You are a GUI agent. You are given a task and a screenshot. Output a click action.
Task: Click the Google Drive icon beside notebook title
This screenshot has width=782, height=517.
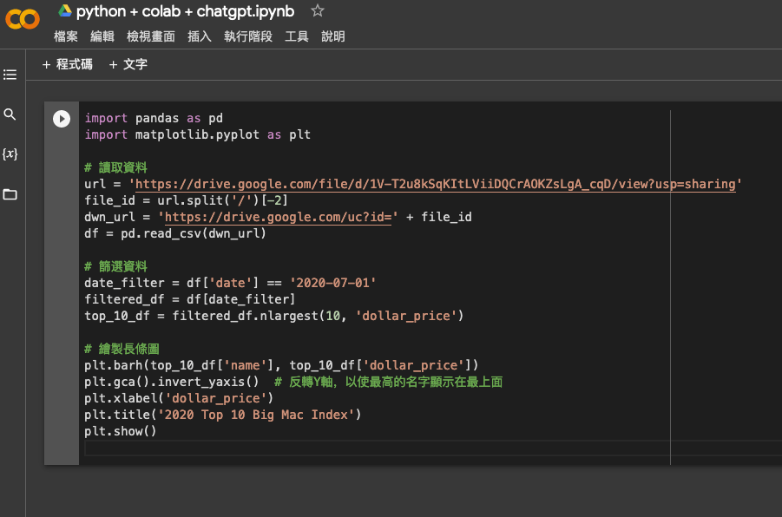65,11
